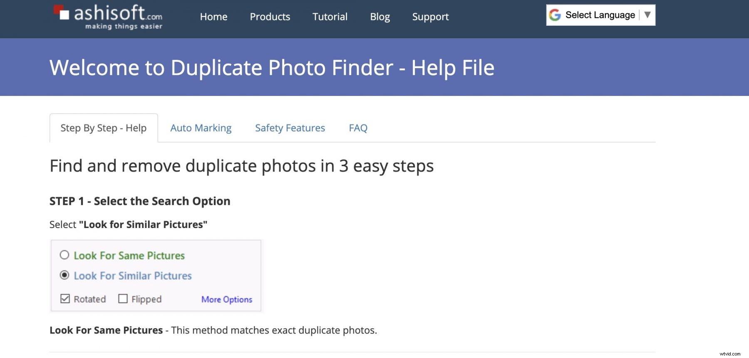
Task: Click the Google icon in the language selector
Action: pos(555,15)
